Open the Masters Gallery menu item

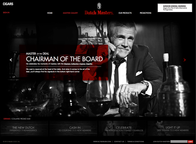[70, 13]
